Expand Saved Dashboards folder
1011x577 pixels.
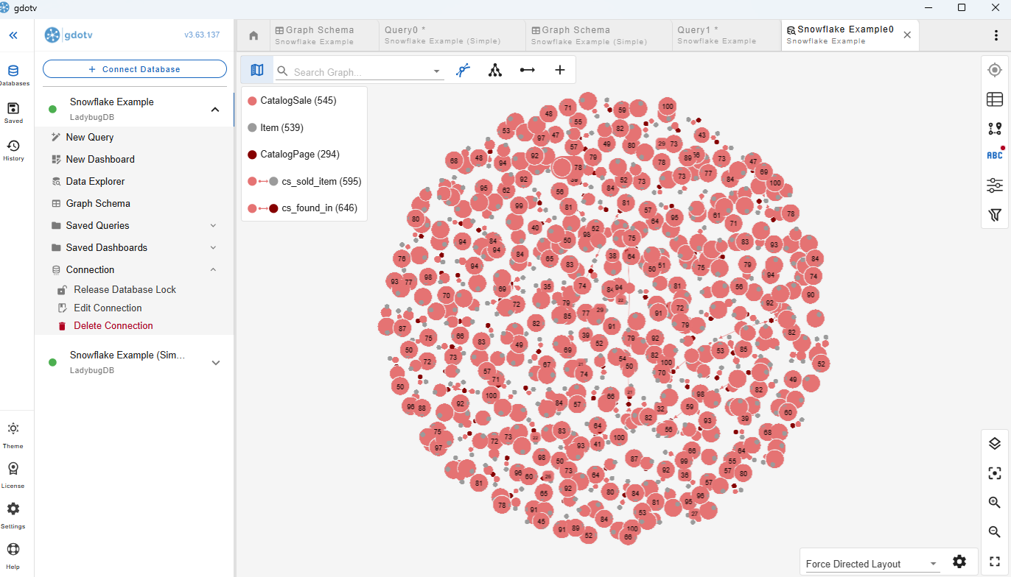point(213,248)
